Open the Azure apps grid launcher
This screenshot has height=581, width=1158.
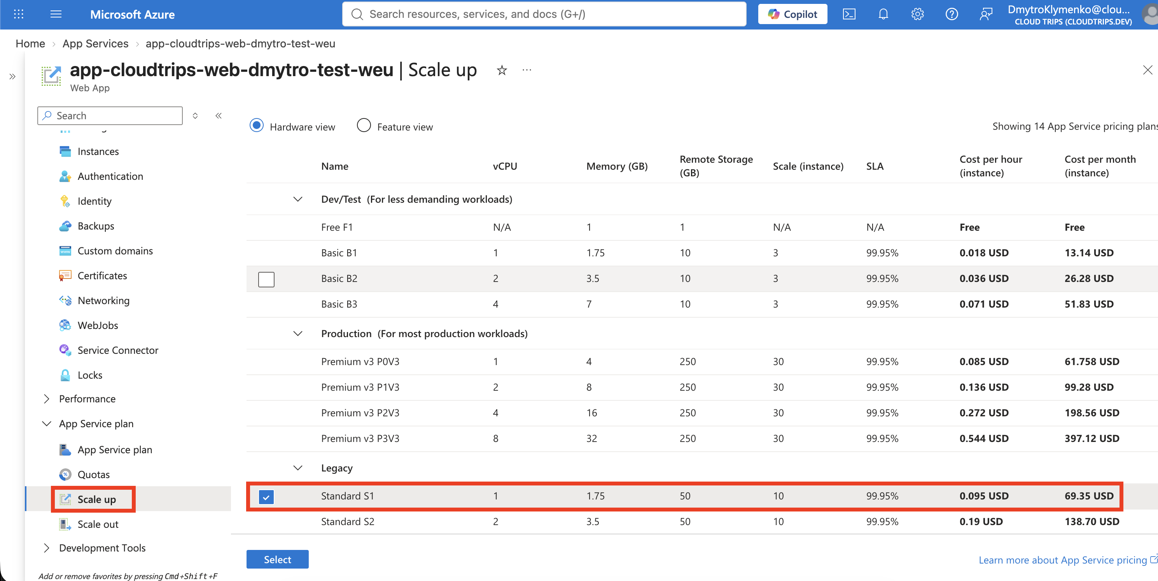(x=18, y=14)
